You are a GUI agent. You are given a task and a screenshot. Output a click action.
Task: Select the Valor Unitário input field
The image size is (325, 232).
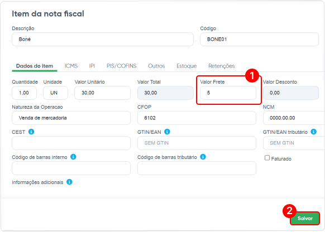tap(102, 93)
